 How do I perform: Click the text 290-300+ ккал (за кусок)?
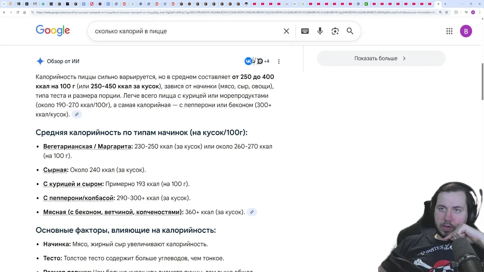[x=154, y=198]
